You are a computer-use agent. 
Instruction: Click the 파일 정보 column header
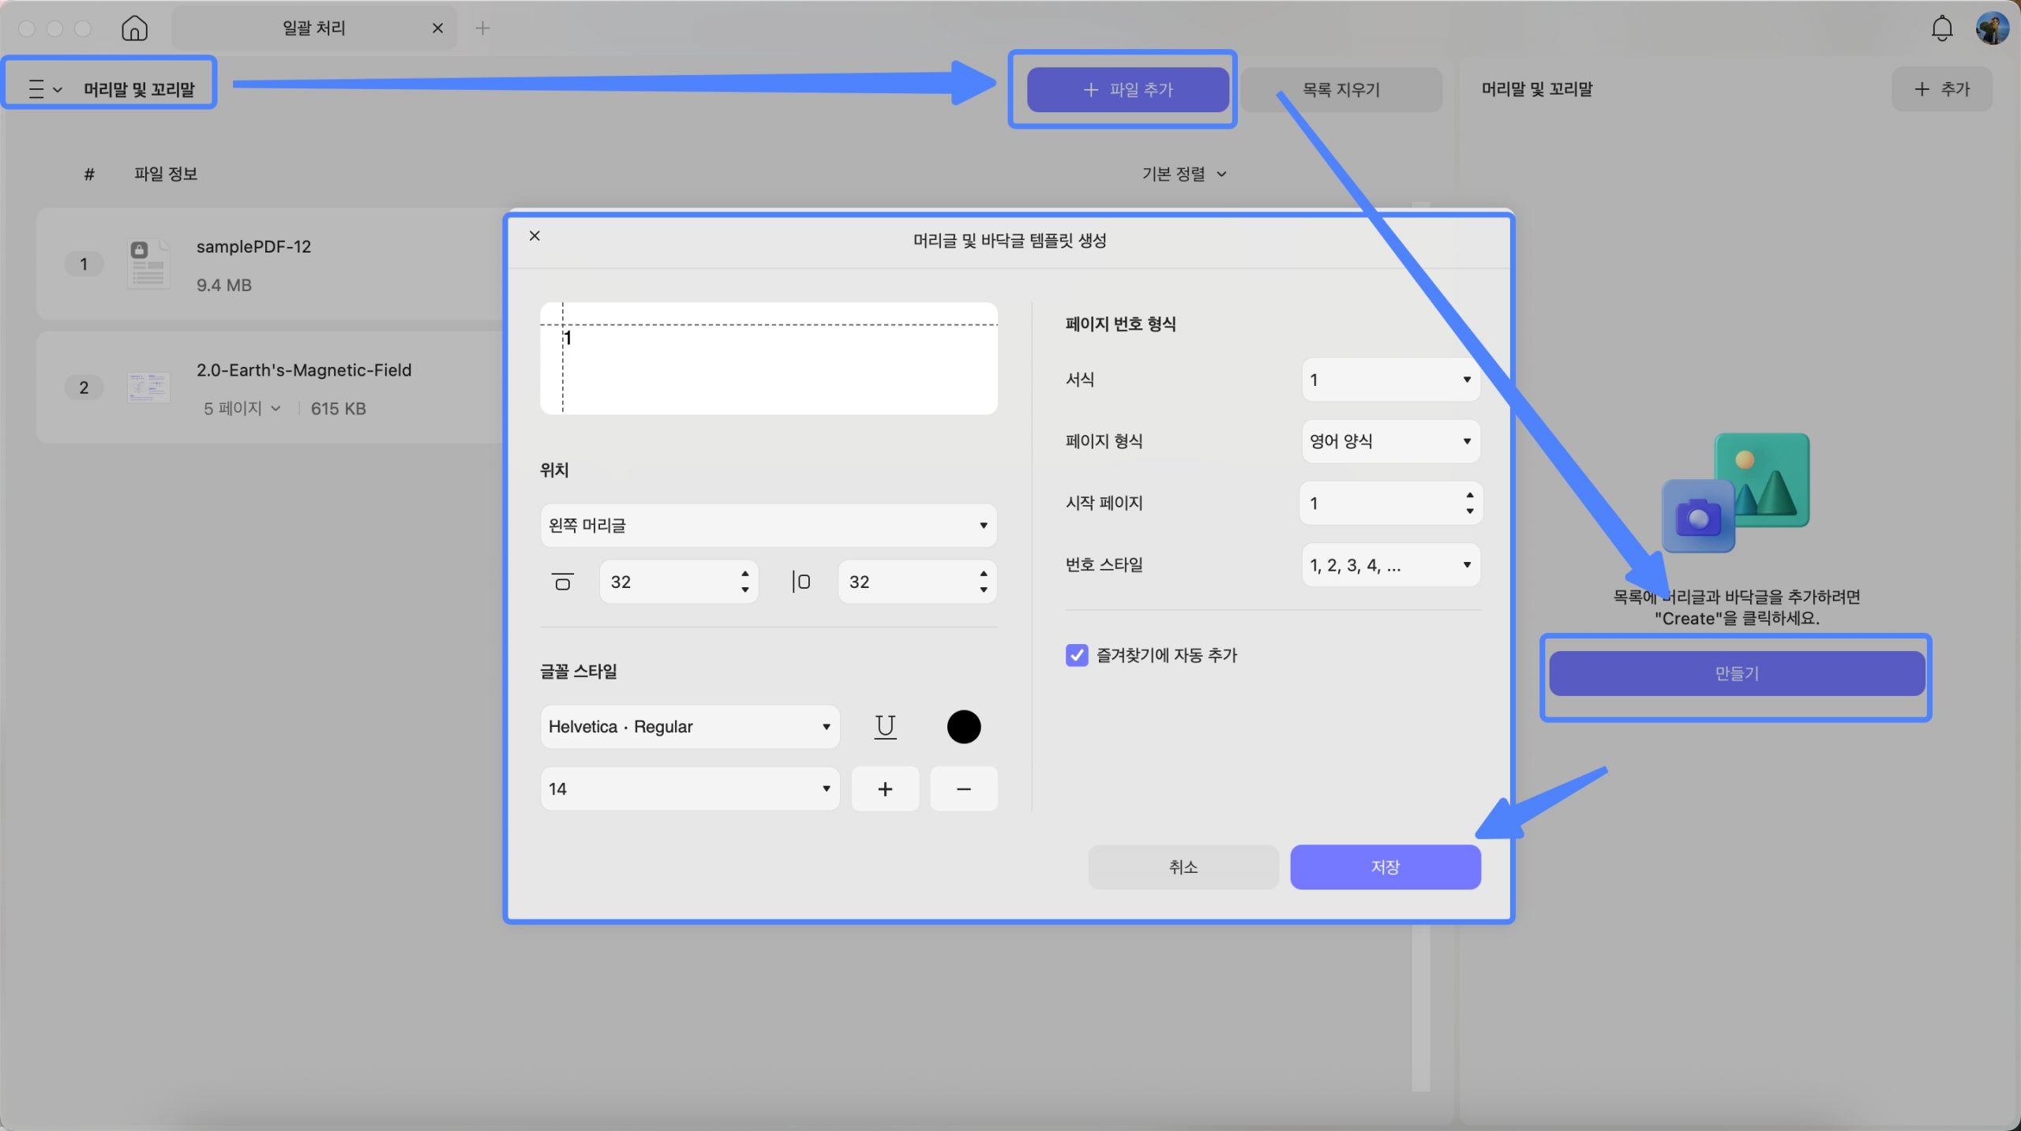coord(166,174)
